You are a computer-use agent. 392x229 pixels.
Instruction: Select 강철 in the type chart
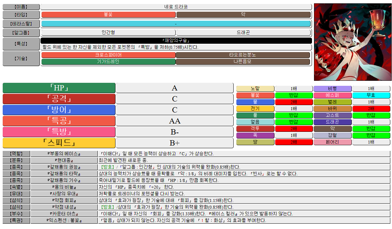[x=333, y=135]
